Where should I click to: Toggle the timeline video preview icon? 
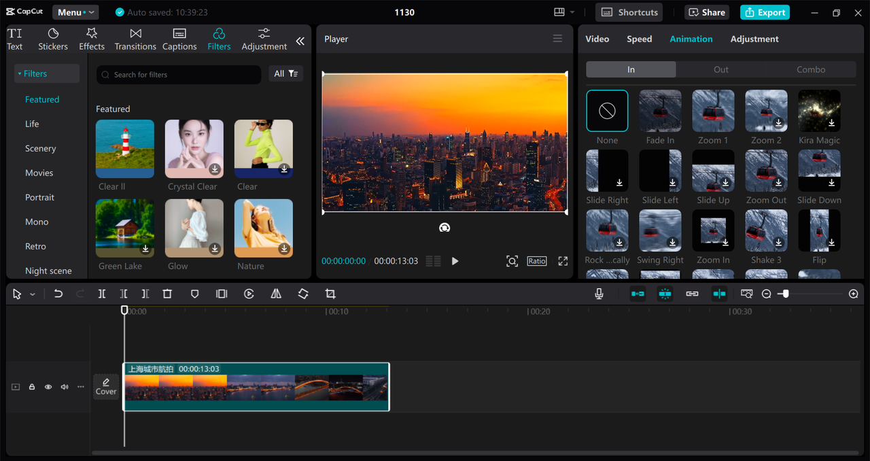point(746,294)
